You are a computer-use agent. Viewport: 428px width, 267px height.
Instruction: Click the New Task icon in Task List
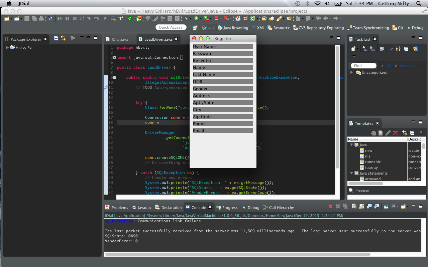tap(353, 49)
